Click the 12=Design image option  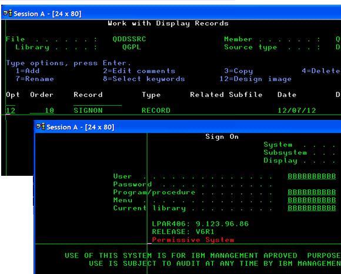(256, 79)
